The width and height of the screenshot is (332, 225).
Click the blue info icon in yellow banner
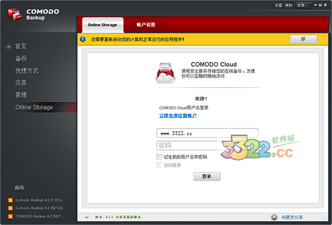click(82, 39)
